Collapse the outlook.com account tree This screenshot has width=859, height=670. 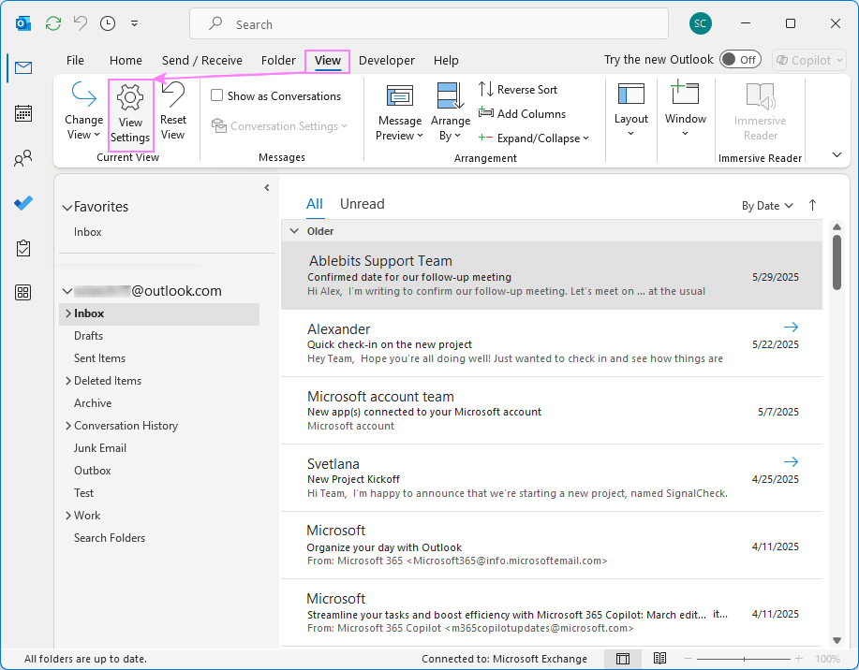[67, 291]
